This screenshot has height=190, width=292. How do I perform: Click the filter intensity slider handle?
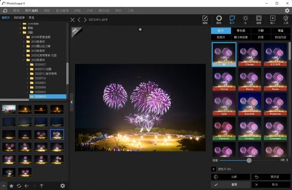point(249,160)
